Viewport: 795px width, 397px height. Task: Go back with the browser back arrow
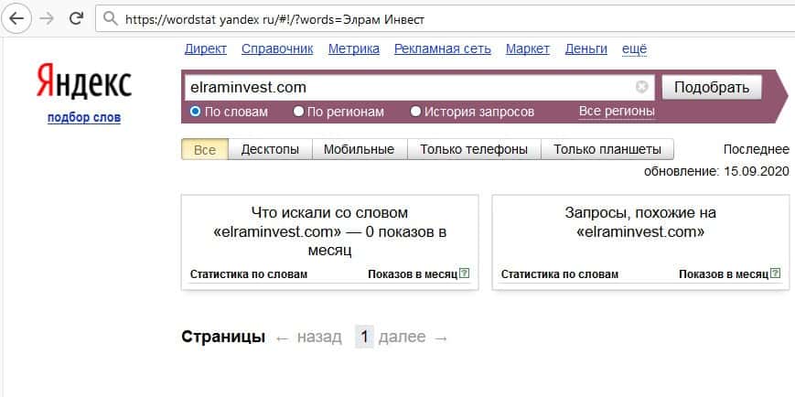click(16, 19)
